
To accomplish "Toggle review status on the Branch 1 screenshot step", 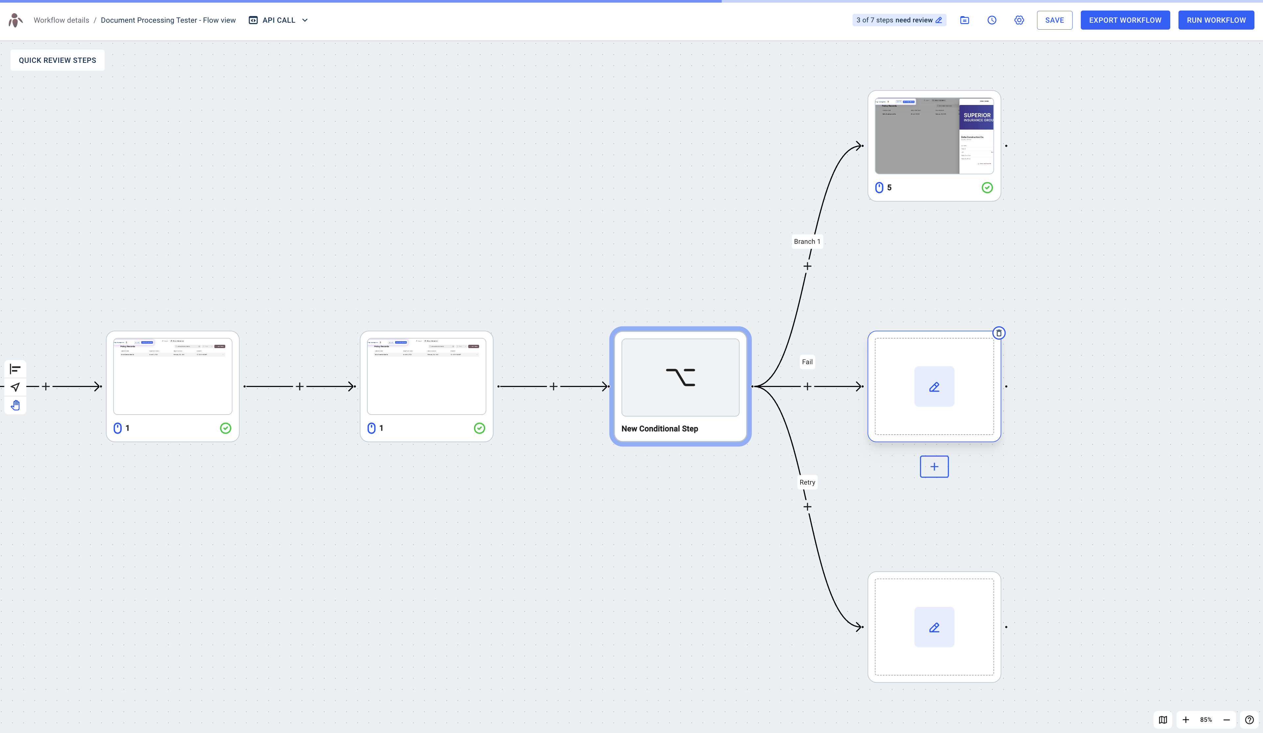I will click(x=987, y=188).
